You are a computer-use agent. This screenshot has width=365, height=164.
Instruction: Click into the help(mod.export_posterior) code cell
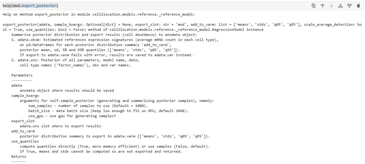click(154, 6)
